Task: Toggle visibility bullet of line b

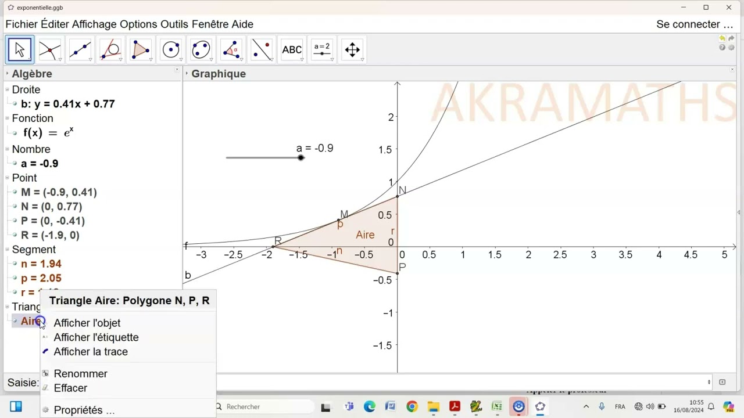Action: click(15, 104)
